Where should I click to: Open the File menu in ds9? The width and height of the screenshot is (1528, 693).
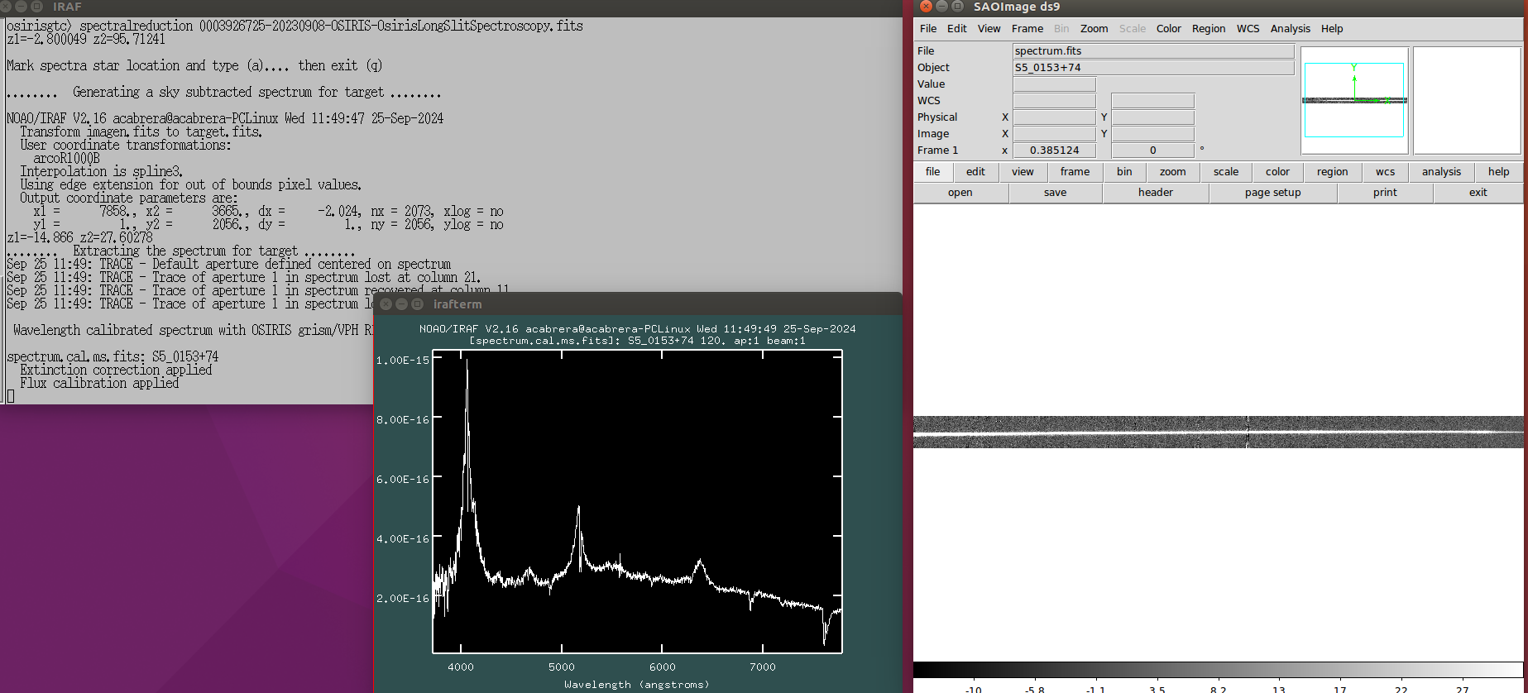pyautogui.click(x=928, y=28)
